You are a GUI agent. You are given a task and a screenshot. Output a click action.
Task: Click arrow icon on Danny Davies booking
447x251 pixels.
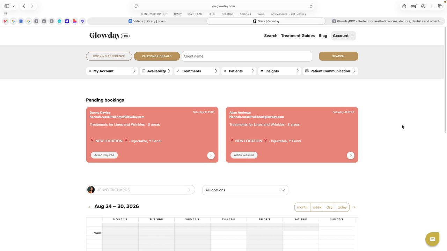point(211,155)
